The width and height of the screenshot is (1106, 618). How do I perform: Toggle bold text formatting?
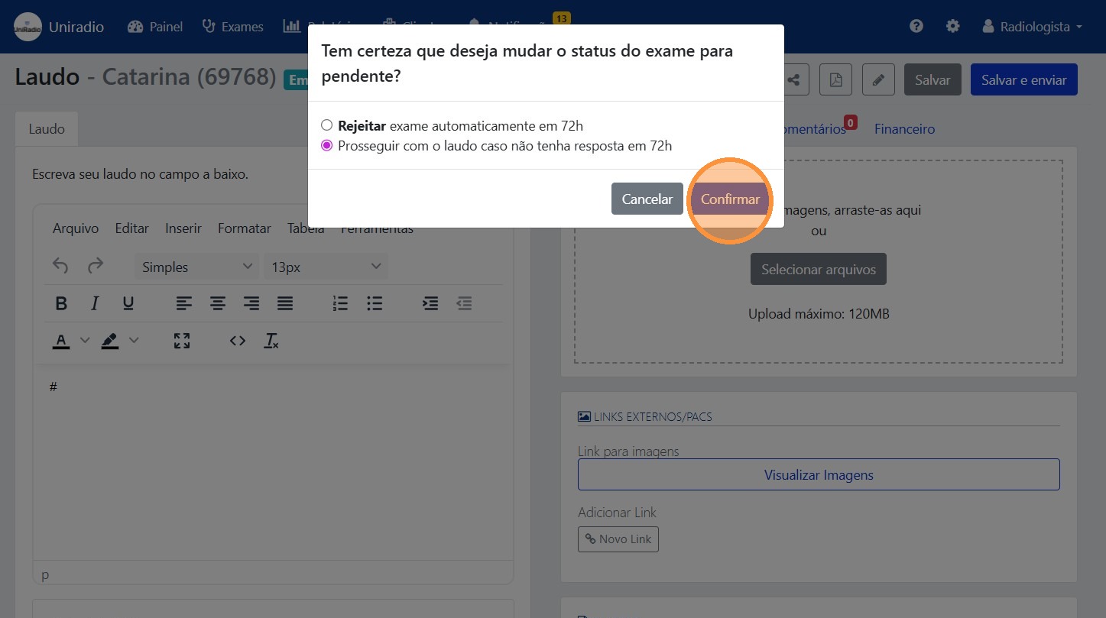(61, 303)
